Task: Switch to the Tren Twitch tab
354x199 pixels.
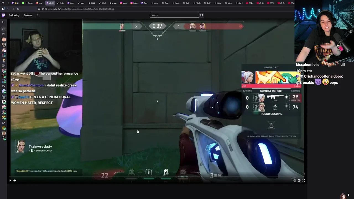Action: click(144, 3)
